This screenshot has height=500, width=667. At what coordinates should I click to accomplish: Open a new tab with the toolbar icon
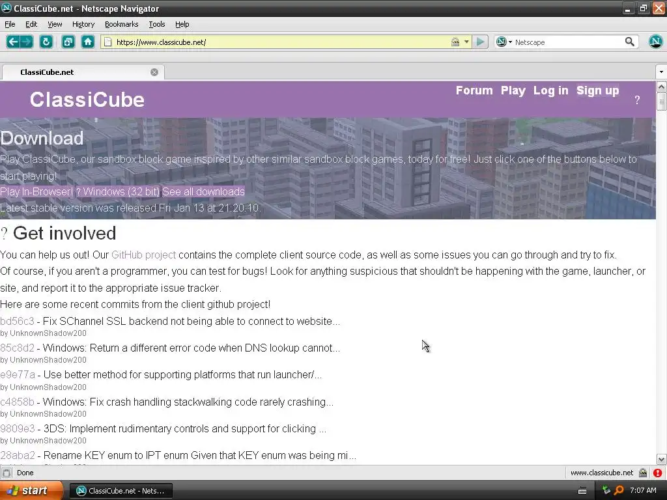pos(68,42)
